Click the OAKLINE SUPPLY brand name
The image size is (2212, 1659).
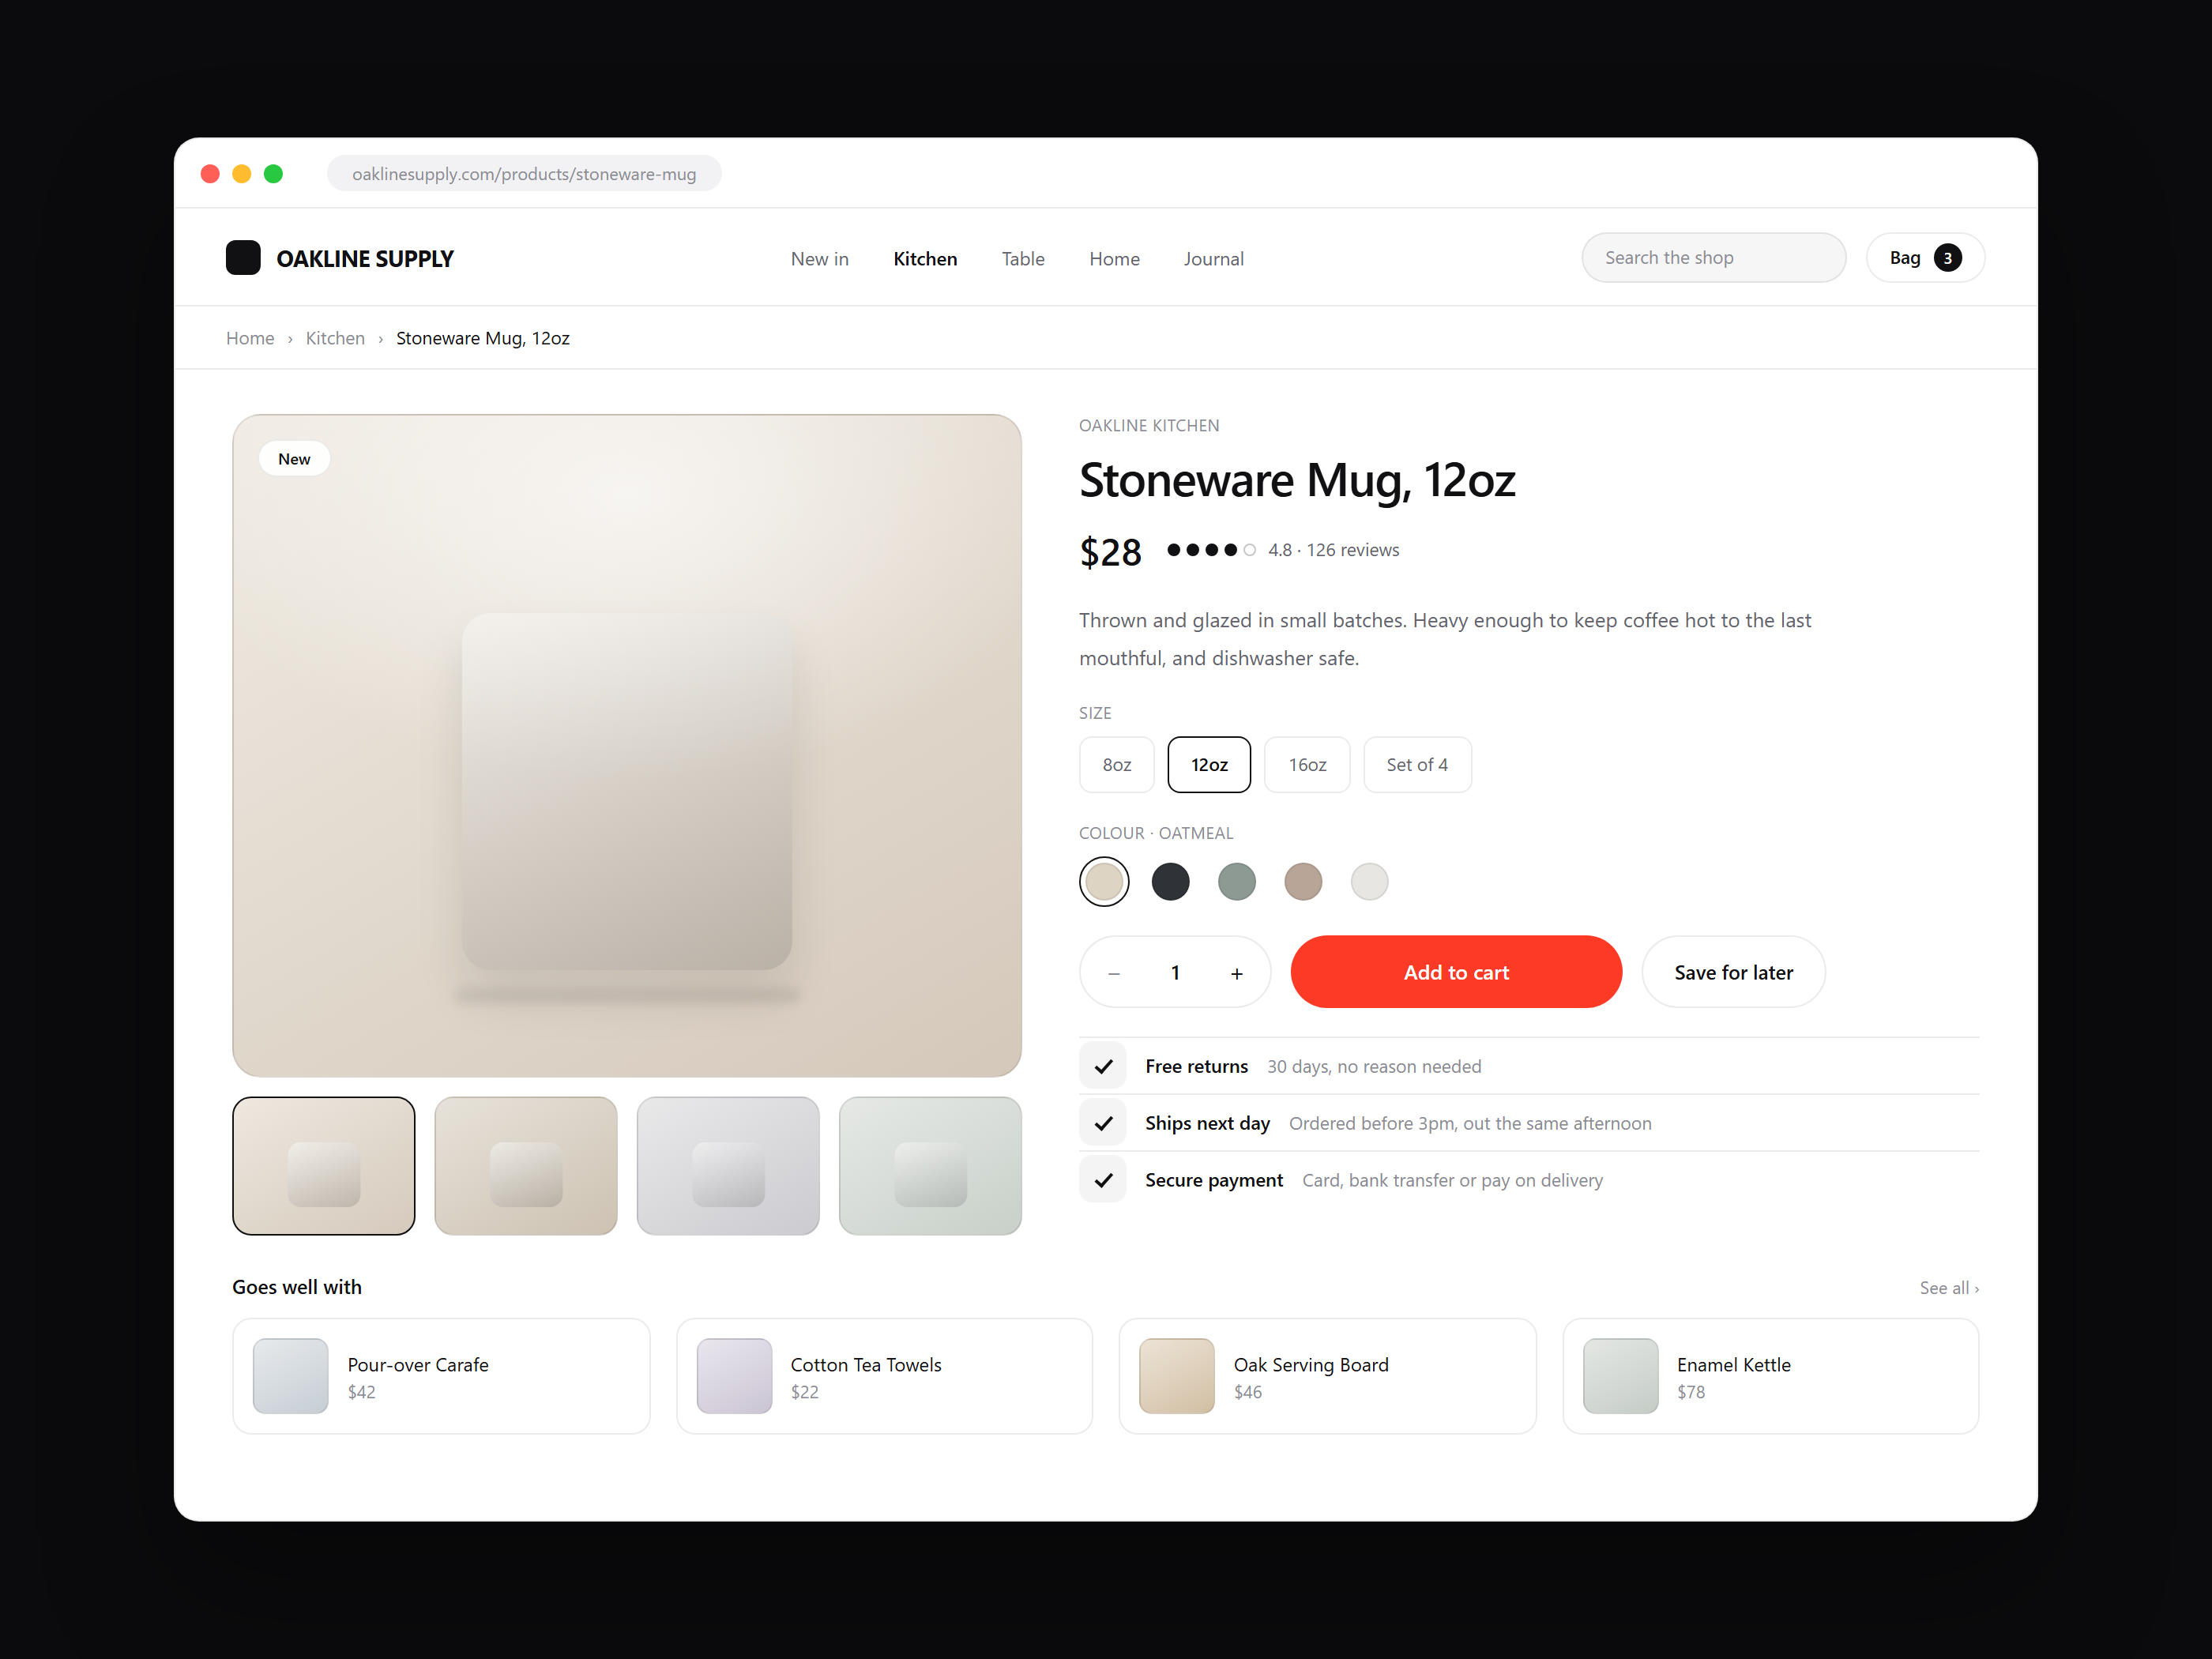[x=365, y=259]
